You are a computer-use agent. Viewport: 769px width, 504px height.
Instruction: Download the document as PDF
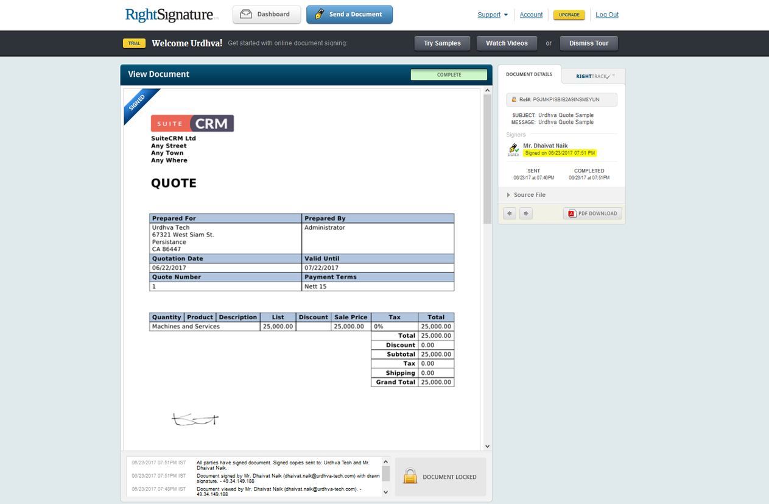pos(592,213)
